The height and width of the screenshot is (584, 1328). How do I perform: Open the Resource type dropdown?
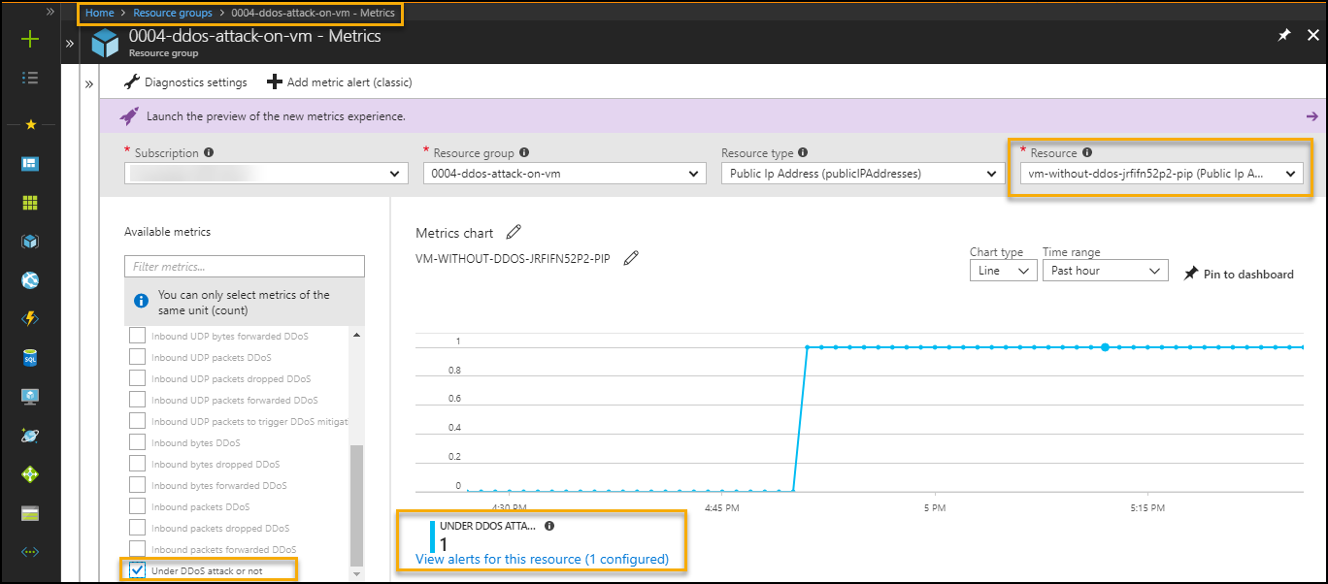point(863,174)
